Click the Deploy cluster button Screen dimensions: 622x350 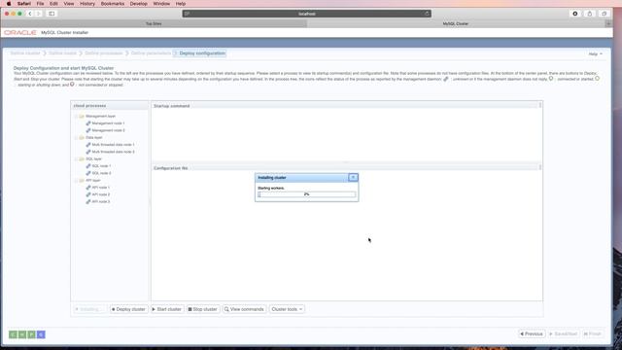pos(128,309)
